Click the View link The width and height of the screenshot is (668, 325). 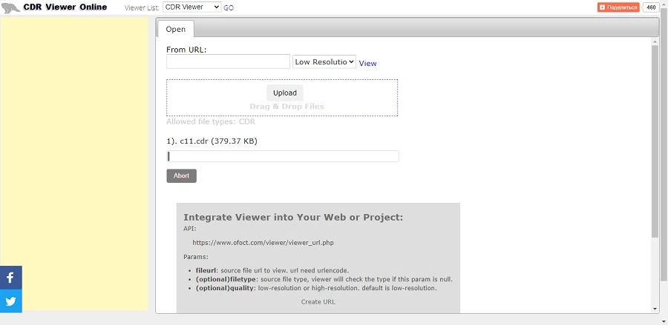pos(367,64)
